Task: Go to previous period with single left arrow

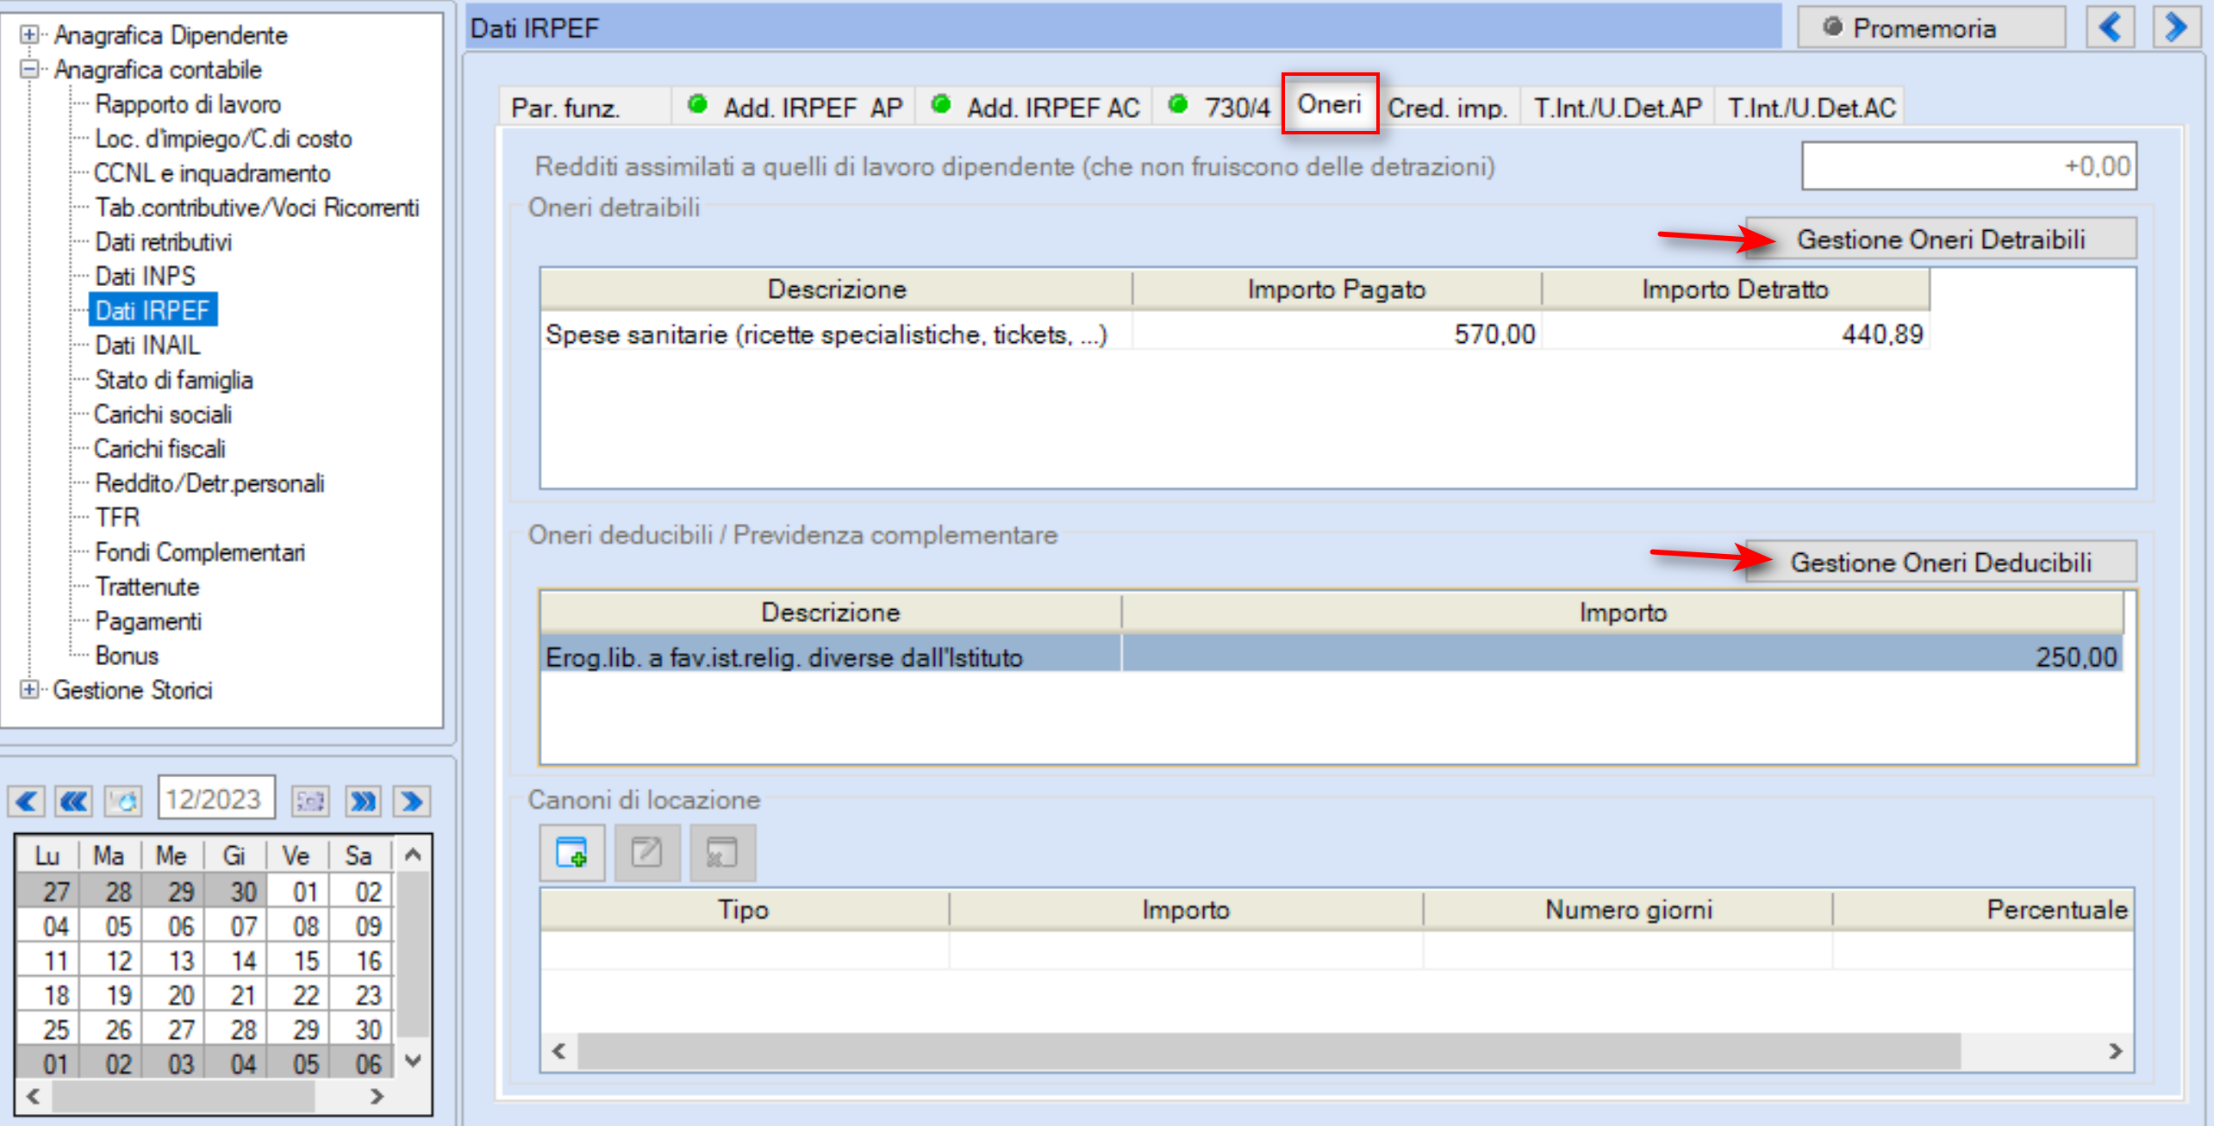Action: [x=27, y=801]
